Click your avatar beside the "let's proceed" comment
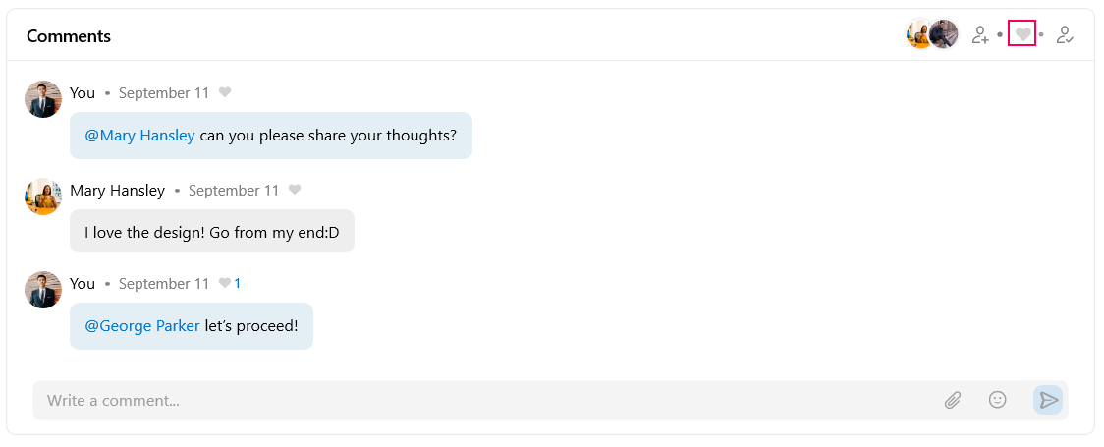1104x447 pixels. point(43,290)
